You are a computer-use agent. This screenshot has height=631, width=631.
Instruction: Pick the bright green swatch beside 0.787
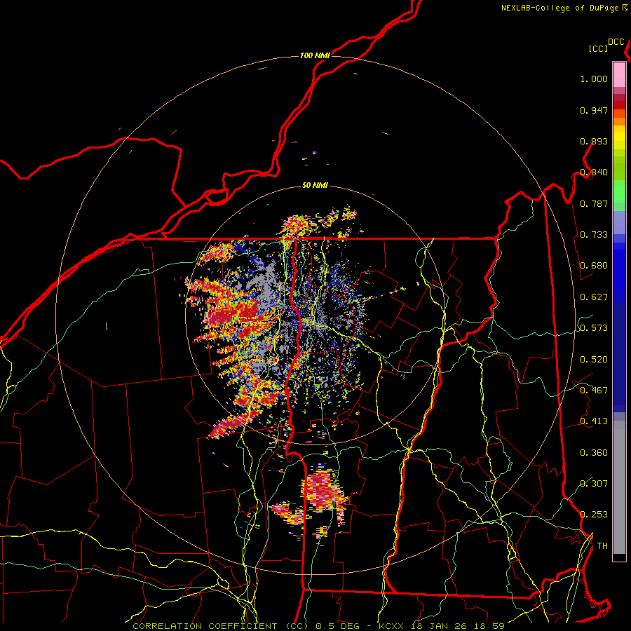pos(619,191)
